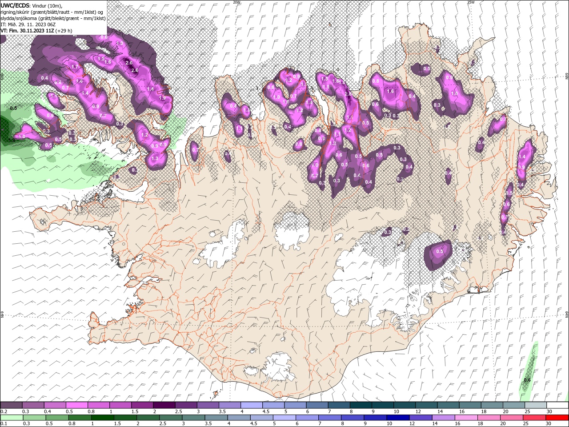
Task: Select the light pink 16–18 rain legend swatch
Action: [466, 418]
